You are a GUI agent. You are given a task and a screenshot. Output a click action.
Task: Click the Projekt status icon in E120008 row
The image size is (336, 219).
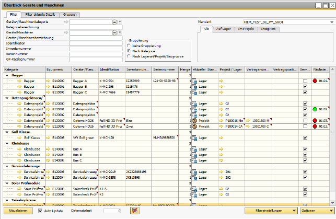[194, 126]
